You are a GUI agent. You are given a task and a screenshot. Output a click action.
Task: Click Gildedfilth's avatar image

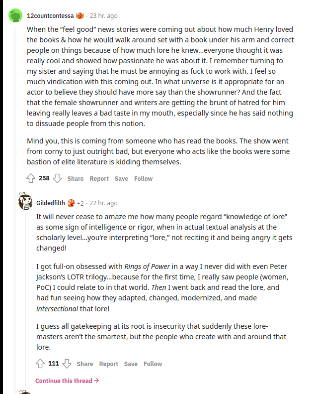click(25, 202)
